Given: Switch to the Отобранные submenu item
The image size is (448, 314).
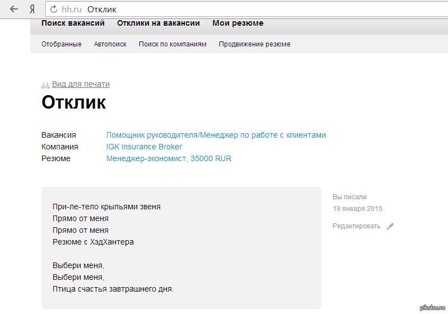Looking at the screenshot, I should [62, 44].
